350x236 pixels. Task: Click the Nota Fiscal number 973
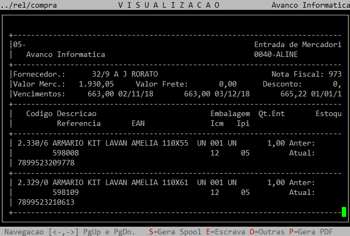pos(335,74)
